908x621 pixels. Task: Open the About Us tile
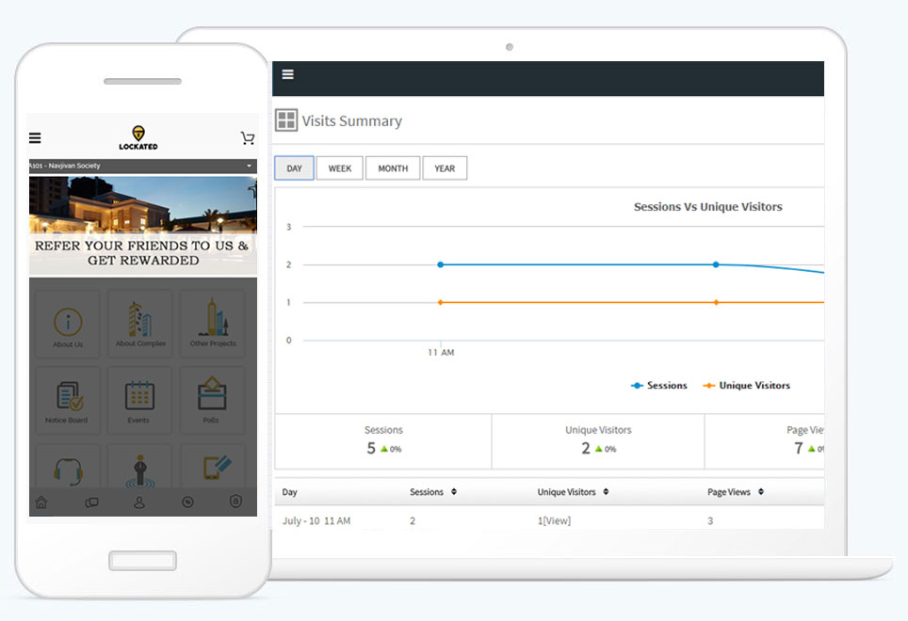tap(68, 324)
